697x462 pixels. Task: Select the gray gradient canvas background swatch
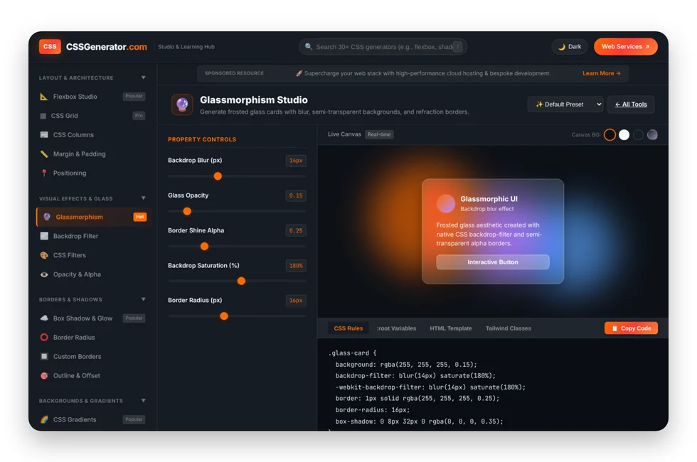pos(652,134)
